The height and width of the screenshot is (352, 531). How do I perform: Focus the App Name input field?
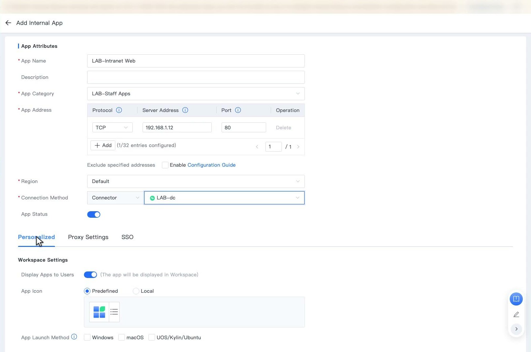pos(196,61)
